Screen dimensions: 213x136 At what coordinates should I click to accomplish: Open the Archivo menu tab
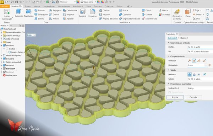5,6
